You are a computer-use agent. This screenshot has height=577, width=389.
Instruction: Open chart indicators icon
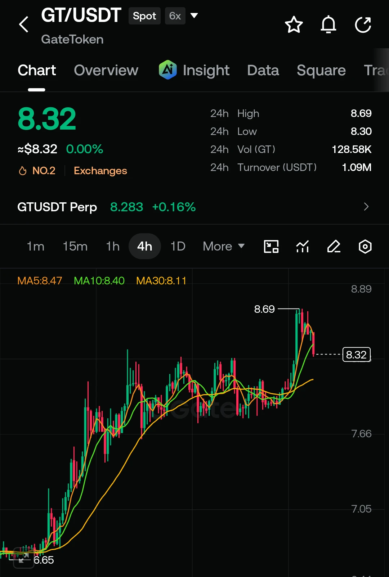303,247
